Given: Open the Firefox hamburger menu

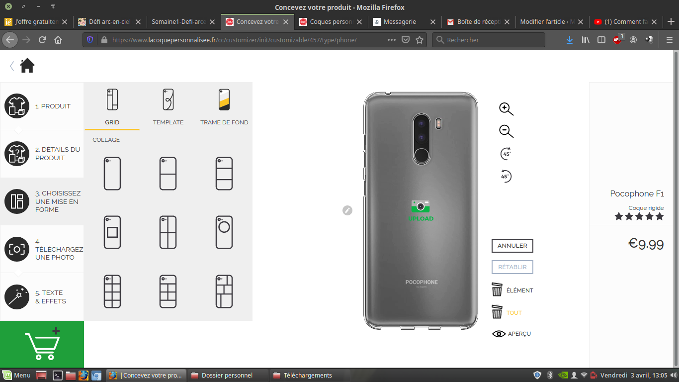Looking at the screenshot, I should (669, 40).
